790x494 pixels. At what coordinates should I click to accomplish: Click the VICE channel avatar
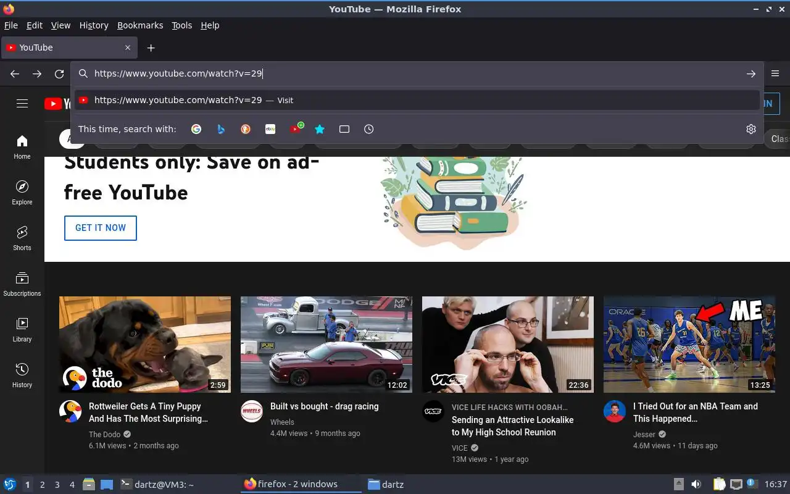point(433,411)
